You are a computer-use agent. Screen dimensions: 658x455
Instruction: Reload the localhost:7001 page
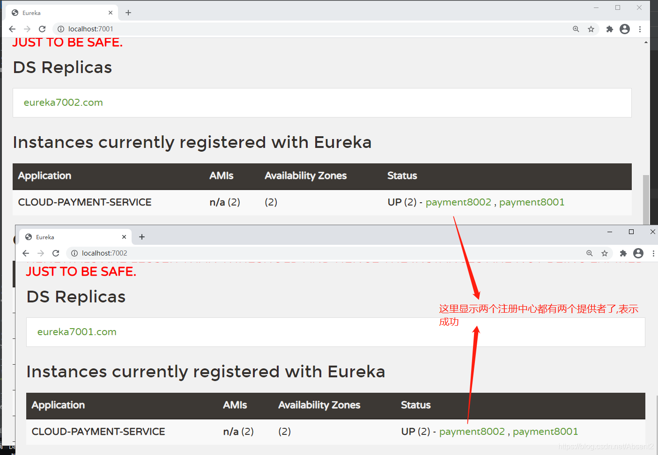click(42, 29)
